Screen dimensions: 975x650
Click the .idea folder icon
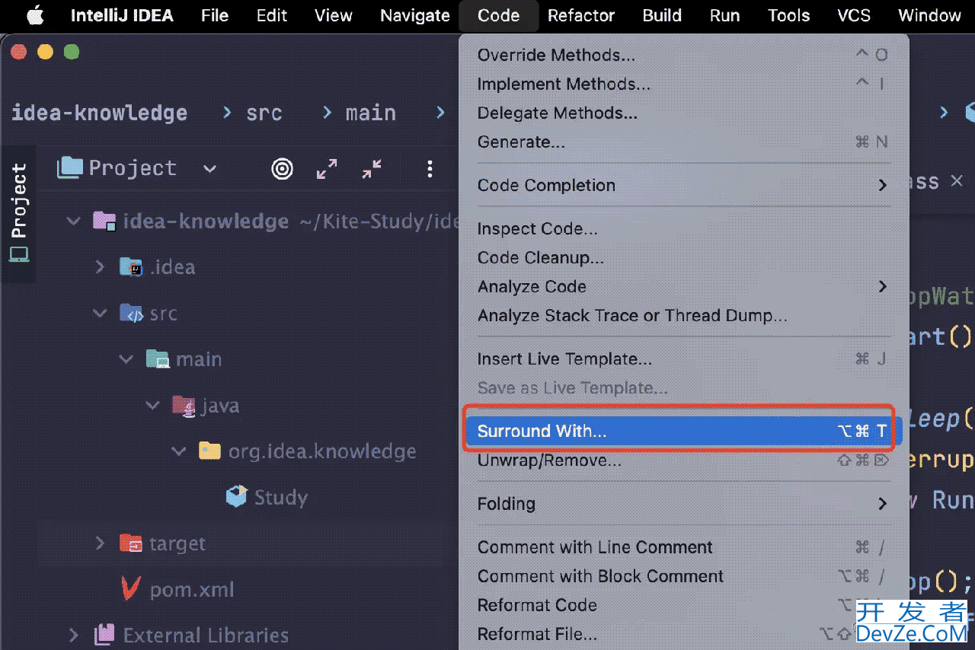coord(131,267)
